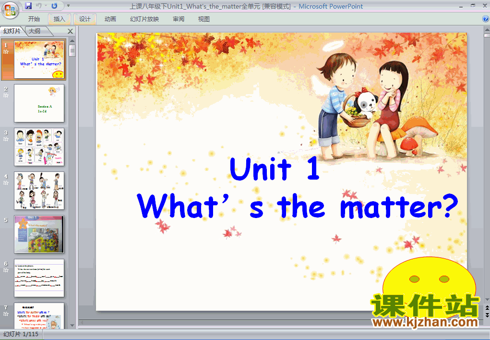Go to next slide double-arrow button
The image size is (490, 340).
click(487, 315)
